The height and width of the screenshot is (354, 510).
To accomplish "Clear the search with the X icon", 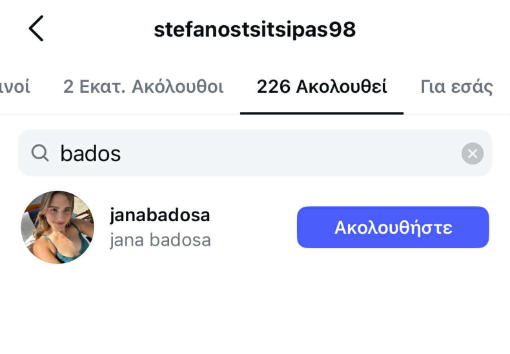I will [472, 153].
